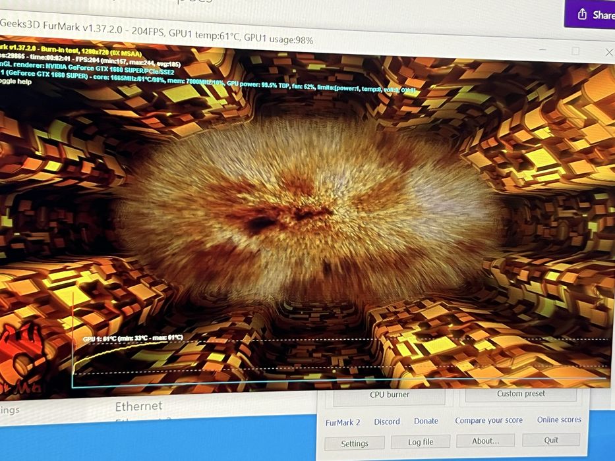
Task: Open the Discord link
Action: click(387, 421)
